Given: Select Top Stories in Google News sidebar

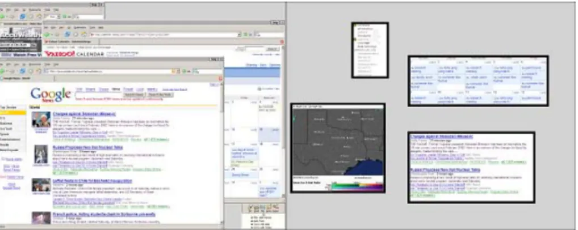Looking at the screenshot, I should point(8,108).
